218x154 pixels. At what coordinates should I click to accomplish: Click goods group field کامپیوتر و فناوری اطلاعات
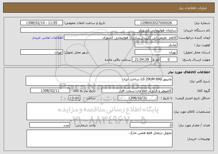[137, 91]
